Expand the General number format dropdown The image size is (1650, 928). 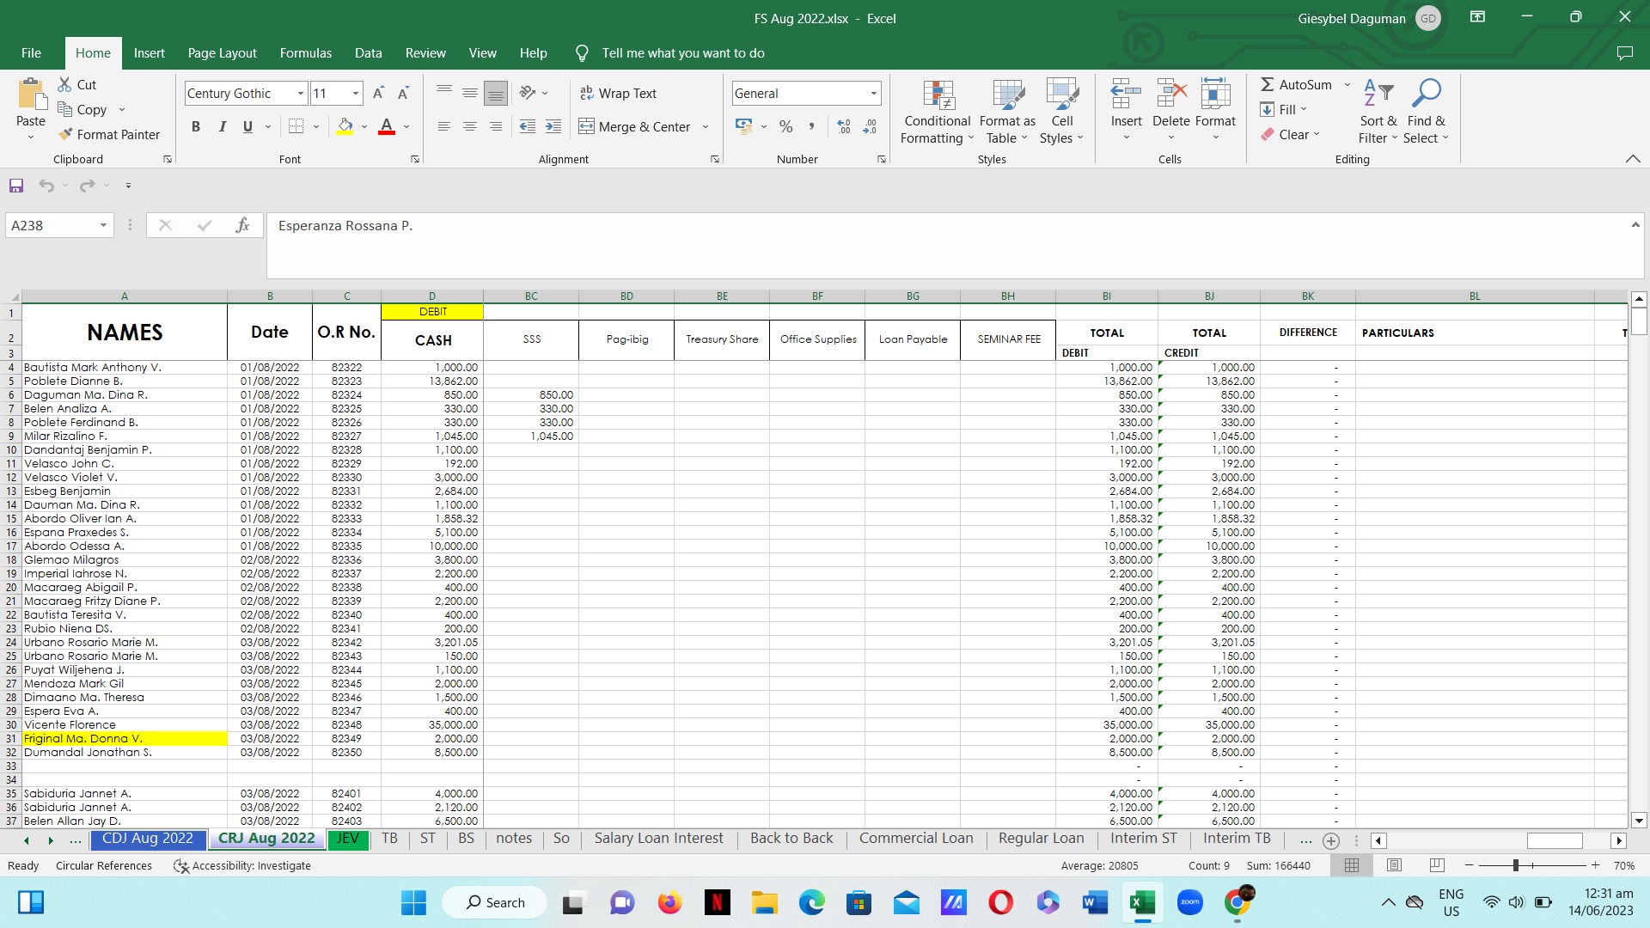(873, 93)
